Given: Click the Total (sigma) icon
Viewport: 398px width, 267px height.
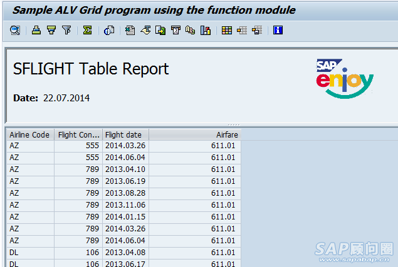Looking at the screenshot, I should (88, 30).
